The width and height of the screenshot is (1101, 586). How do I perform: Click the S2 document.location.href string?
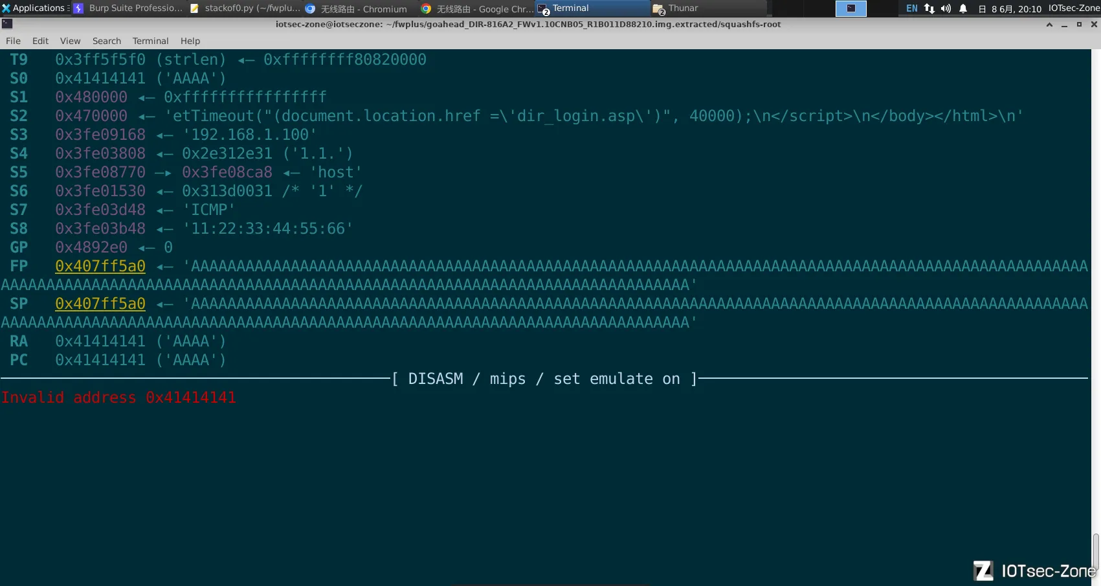click(594, 116)
